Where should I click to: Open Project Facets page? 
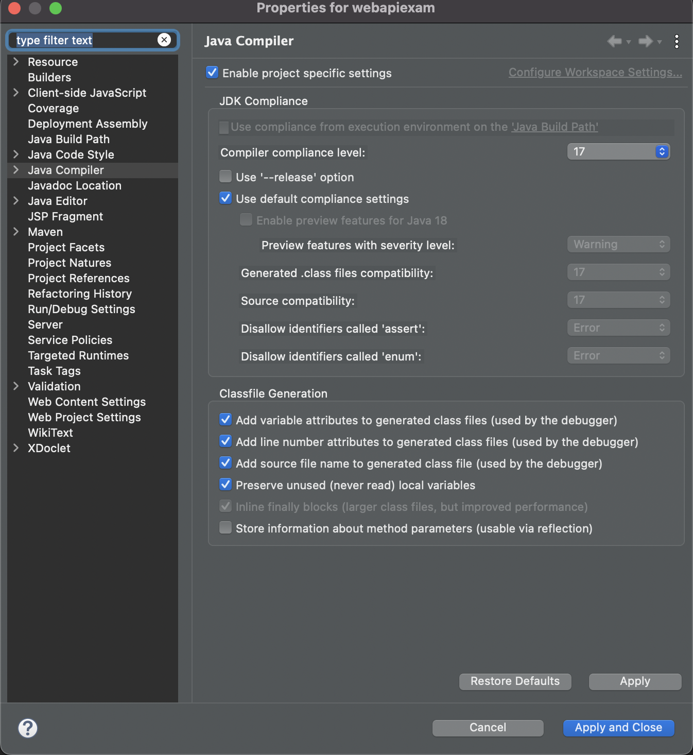[x=66, y=247]
